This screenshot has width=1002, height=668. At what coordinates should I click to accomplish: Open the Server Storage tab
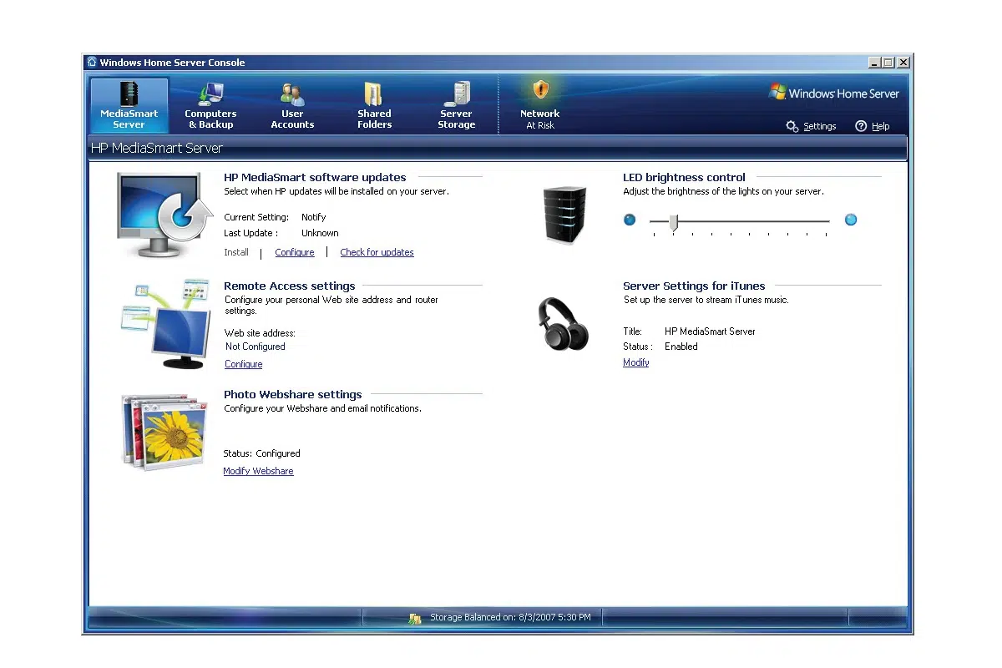[x=457, y=105]
